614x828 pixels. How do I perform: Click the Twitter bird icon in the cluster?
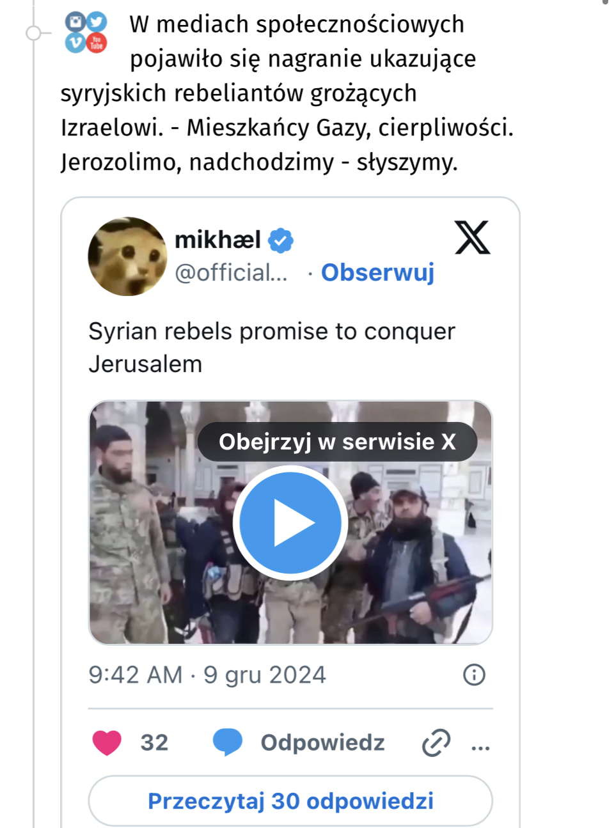[x=97, y=22]
